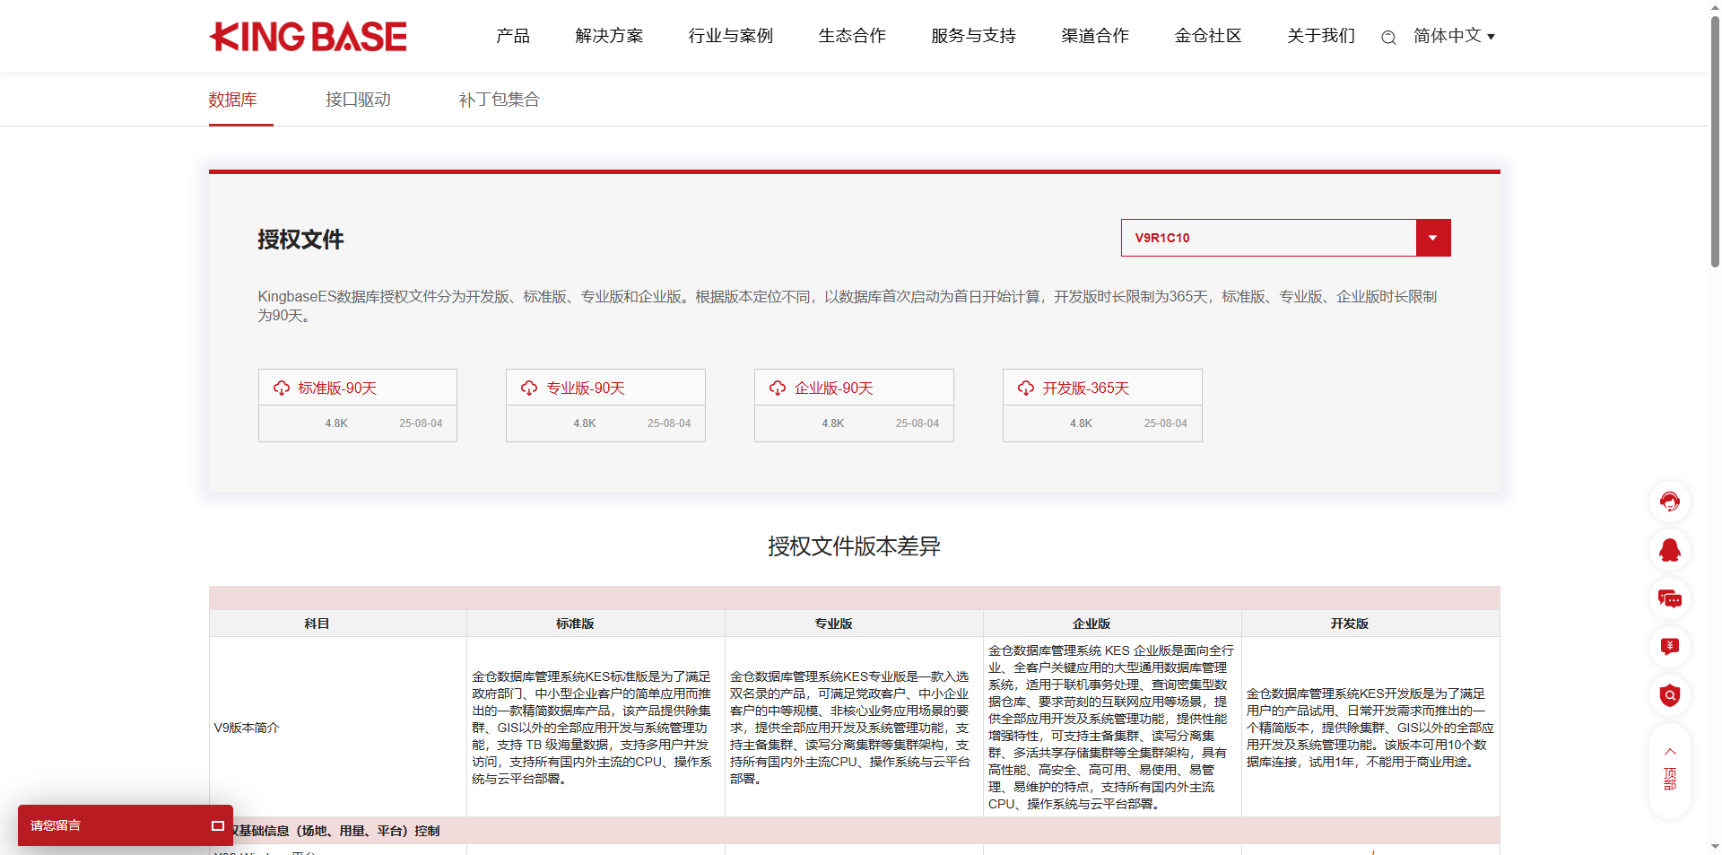1722x855 pixels.
Task: Click the 科目 column header
Action: (317, 624)
